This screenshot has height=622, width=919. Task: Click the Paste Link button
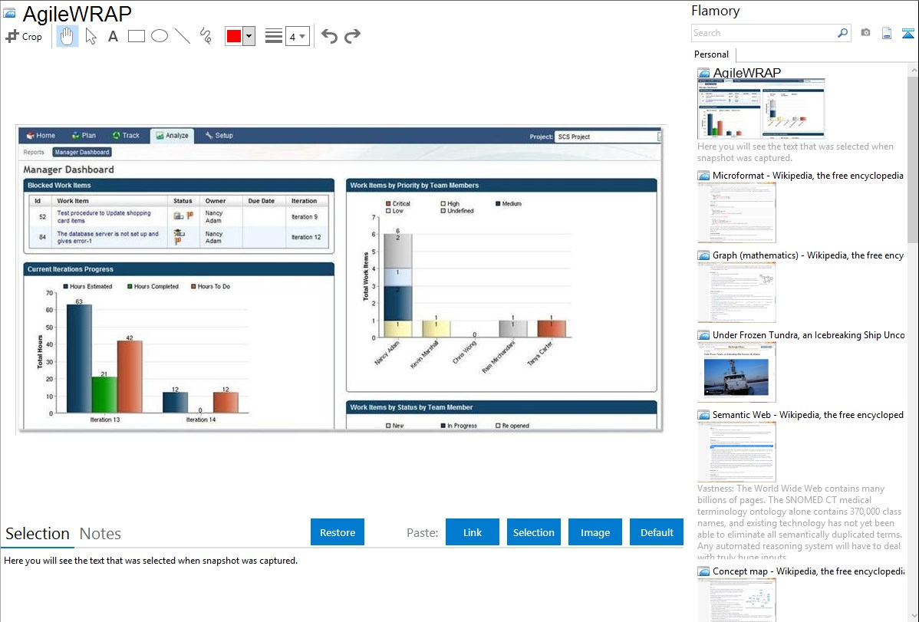pyautogui.click(x=473, y=532)
